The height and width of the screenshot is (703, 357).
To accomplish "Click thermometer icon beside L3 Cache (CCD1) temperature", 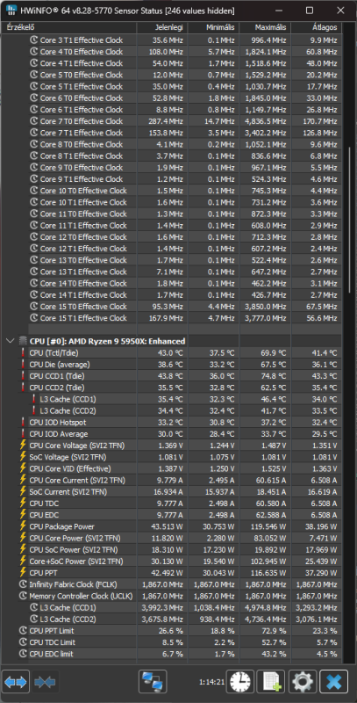I will 33,399.
